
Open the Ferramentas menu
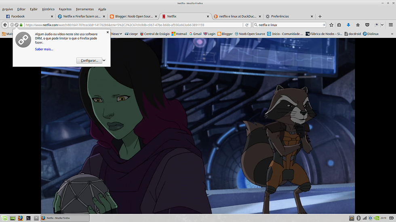84,9
